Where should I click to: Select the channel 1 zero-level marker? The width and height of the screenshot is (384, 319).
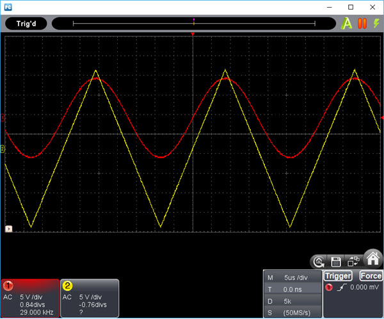coord(3,118)
